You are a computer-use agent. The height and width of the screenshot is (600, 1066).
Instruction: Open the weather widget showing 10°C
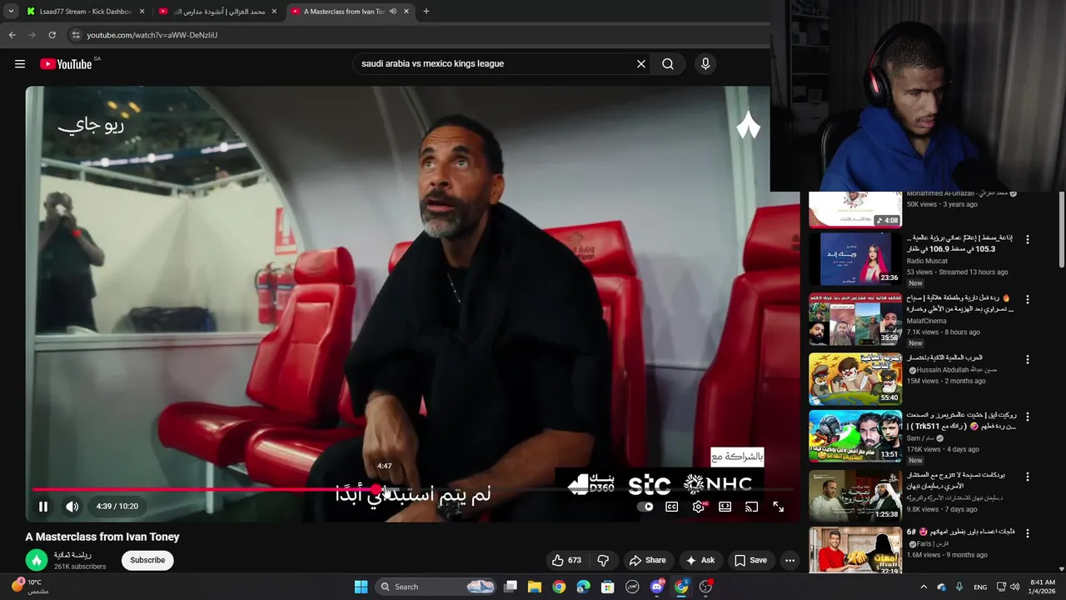(28, 587)
